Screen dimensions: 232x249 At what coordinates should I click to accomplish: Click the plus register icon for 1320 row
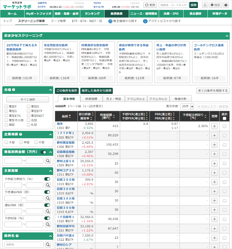(214, 219)
